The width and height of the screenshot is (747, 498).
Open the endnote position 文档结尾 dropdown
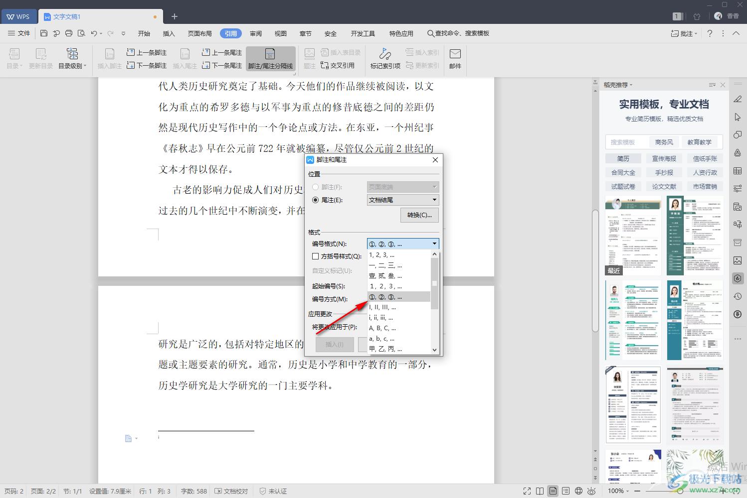(x=403, y=200)
